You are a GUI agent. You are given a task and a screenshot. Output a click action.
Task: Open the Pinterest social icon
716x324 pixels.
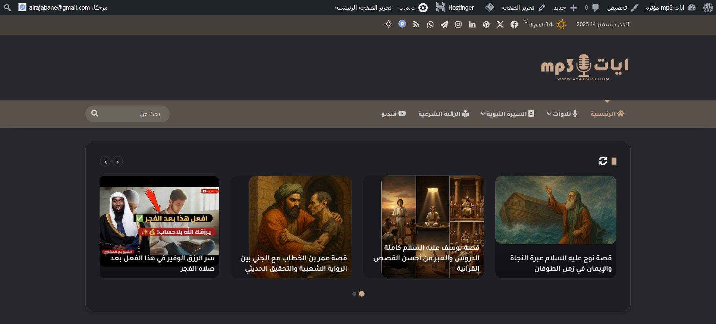tap(486, 24)
